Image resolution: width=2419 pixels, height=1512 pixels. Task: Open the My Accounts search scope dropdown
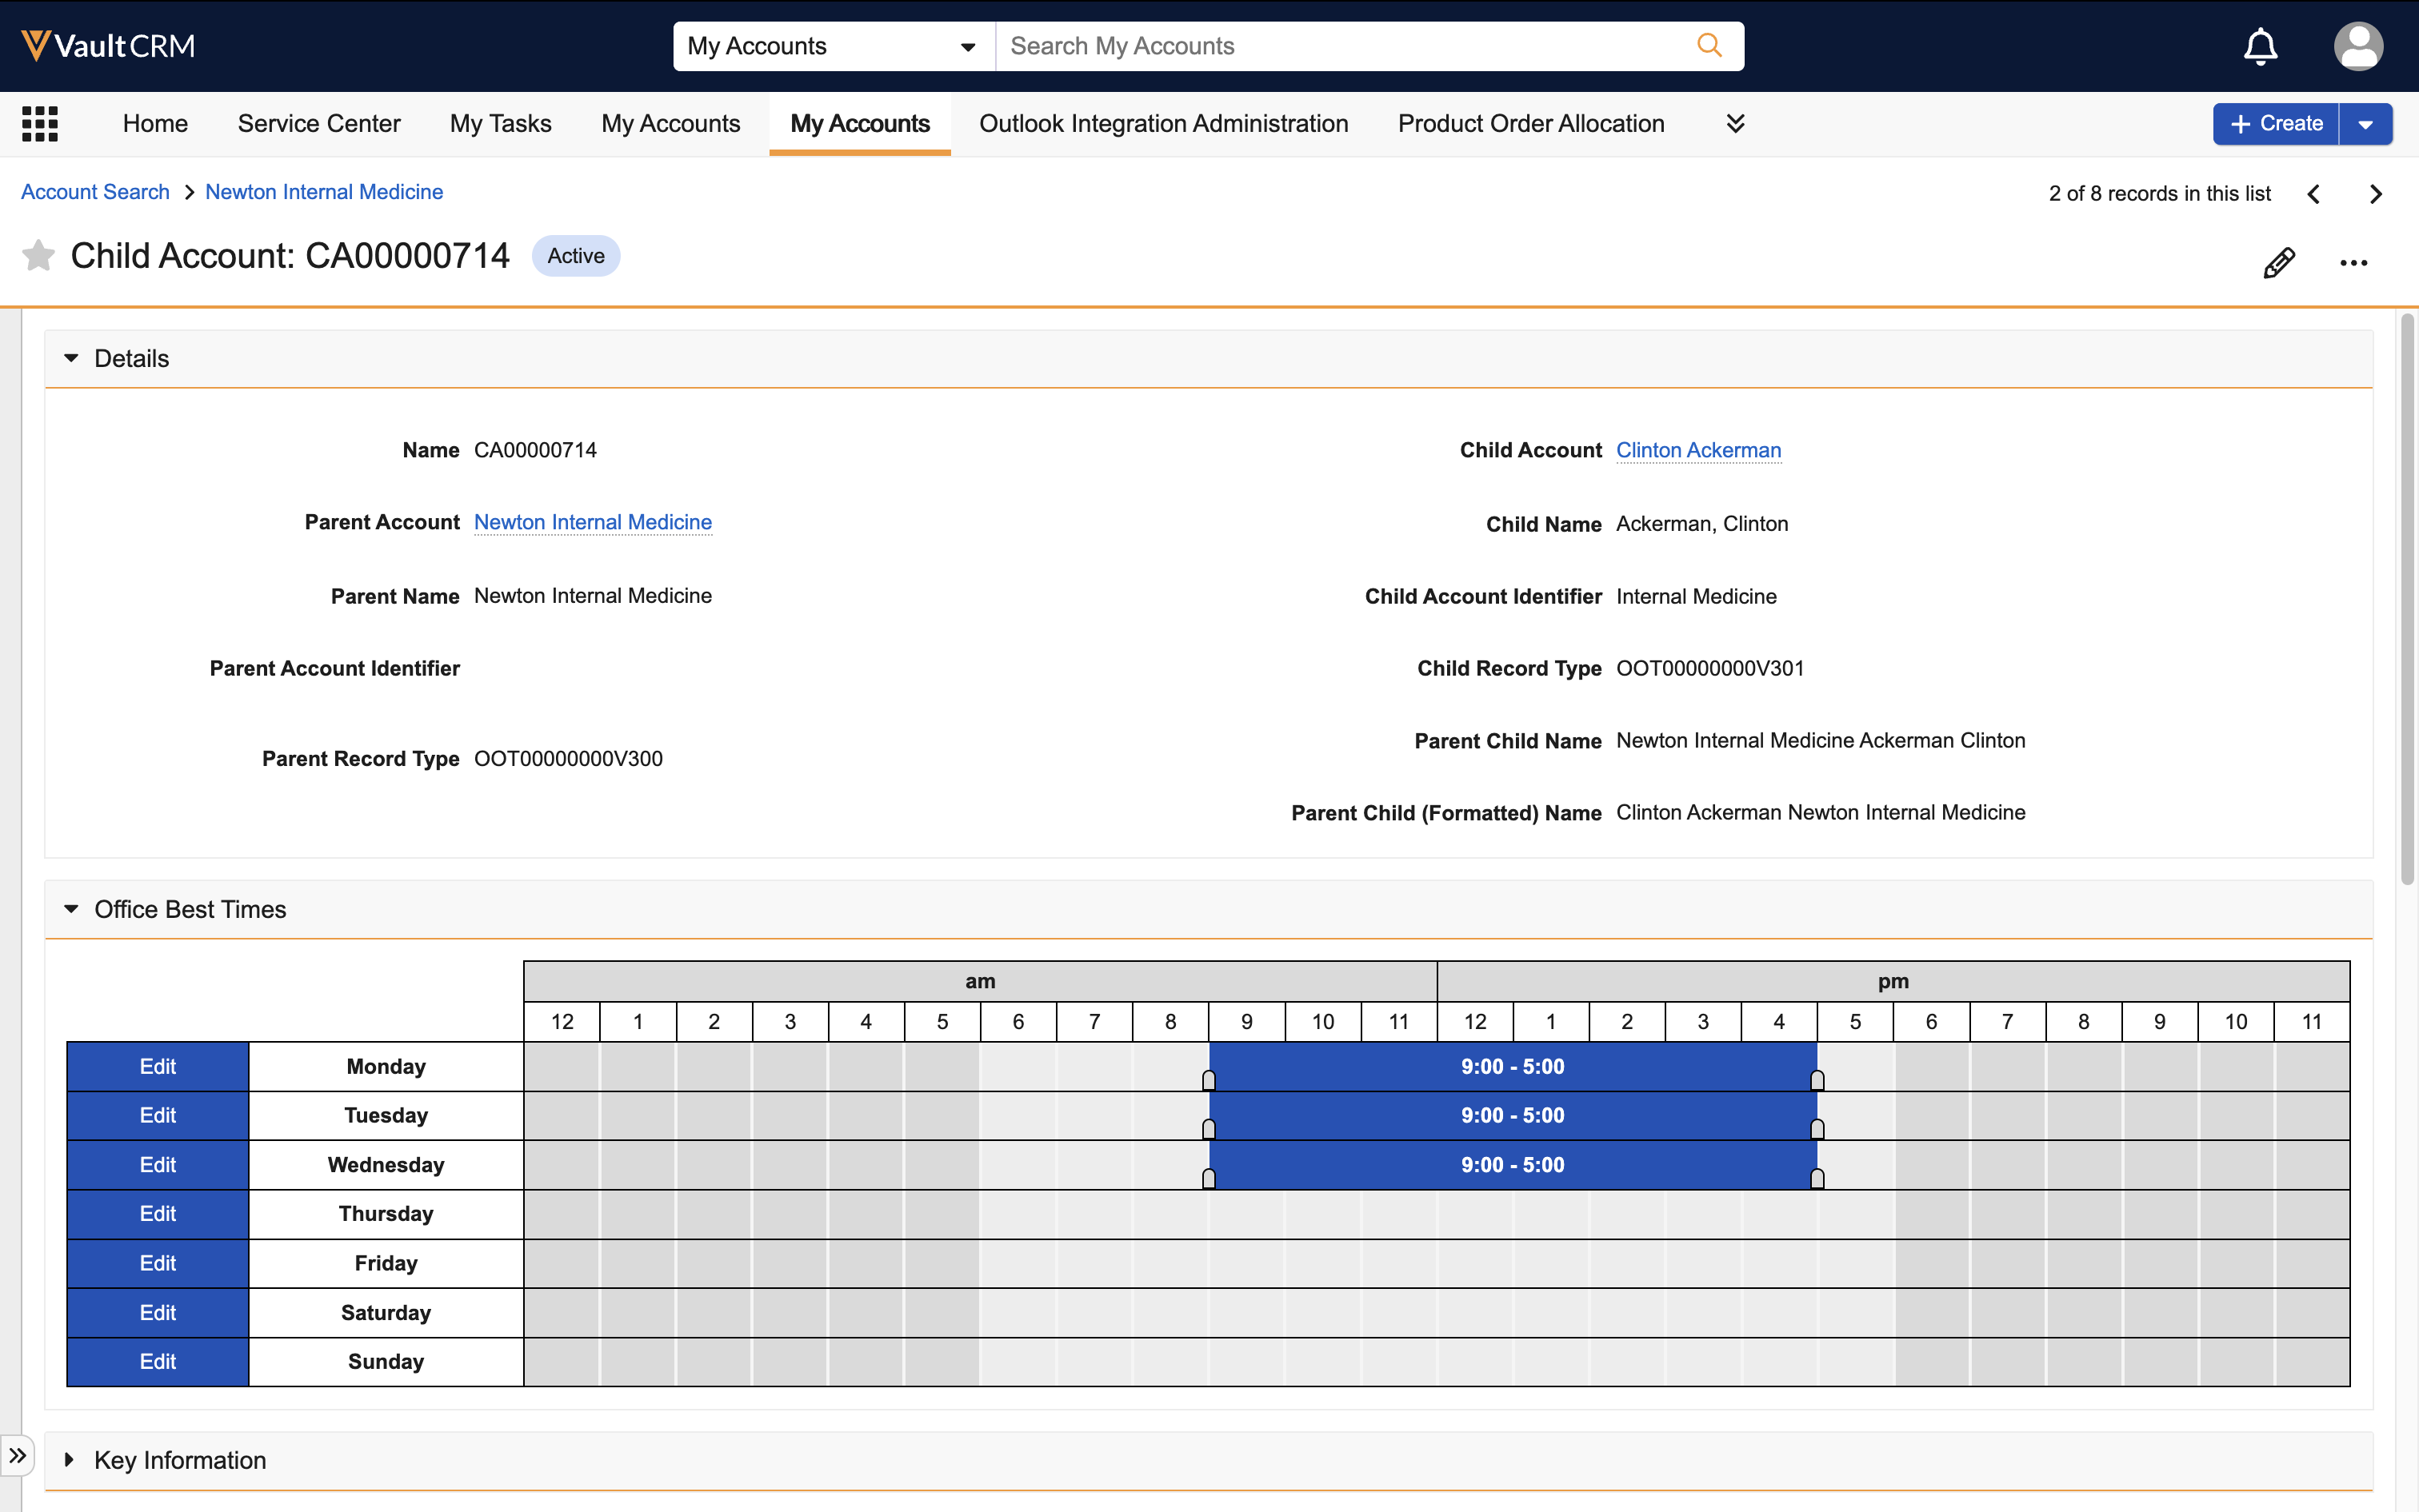click(833, 46)
